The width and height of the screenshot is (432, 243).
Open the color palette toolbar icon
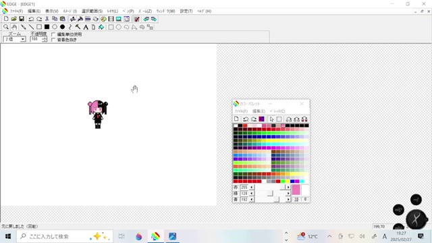click(103, 19)
